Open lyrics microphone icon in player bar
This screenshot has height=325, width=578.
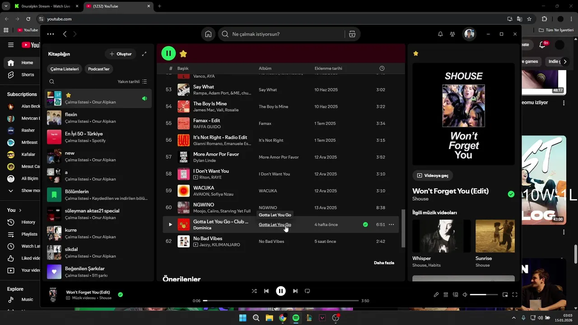tap(436, 295)
